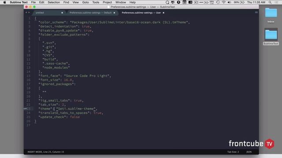Click "folder_exclude_patterns" key
The width and height of the screenshot is (282, 158).
(x=63, y=35)
